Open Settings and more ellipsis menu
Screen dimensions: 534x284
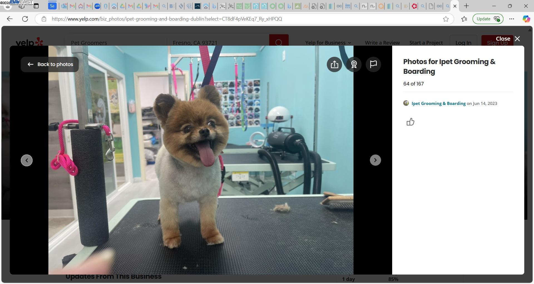[511, 19]
